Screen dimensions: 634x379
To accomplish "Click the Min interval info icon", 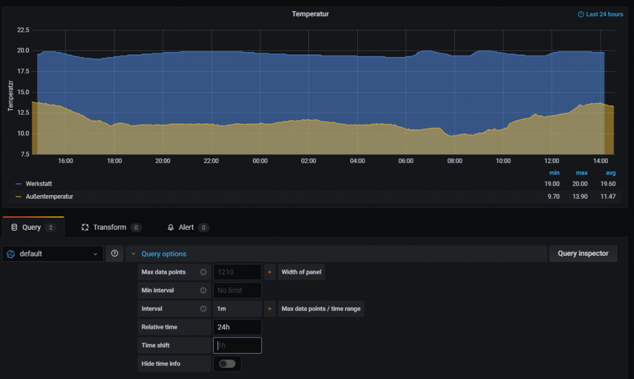I will [203, 290].
